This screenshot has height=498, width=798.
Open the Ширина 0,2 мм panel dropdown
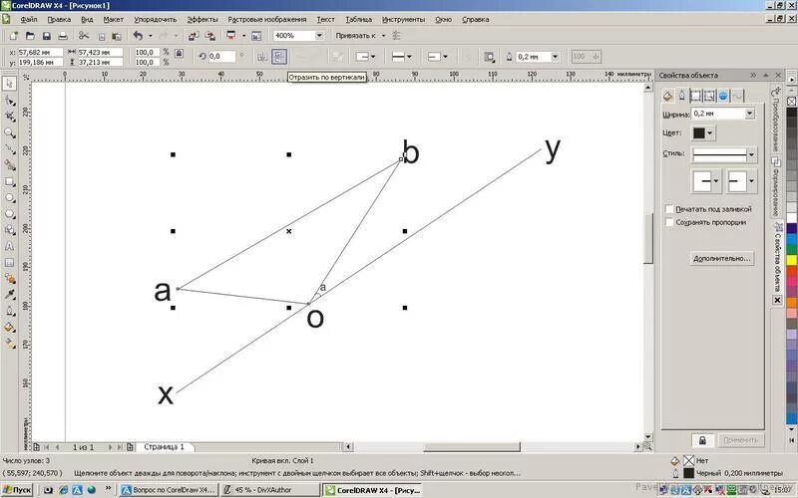coord(750,114)
